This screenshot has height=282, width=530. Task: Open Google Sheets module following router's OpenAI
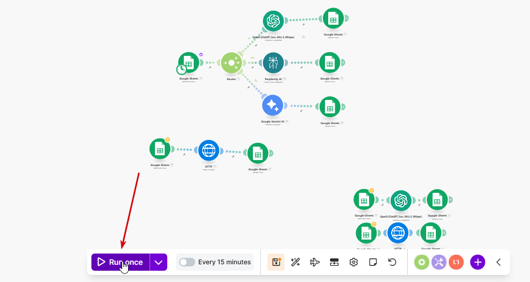pos(333,18)
